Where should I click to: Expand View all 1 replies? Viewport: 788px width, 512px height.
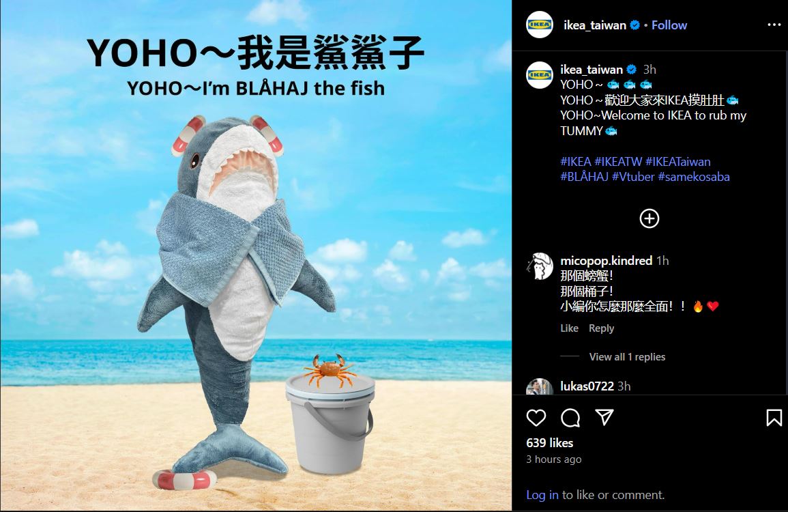point(627,356)
